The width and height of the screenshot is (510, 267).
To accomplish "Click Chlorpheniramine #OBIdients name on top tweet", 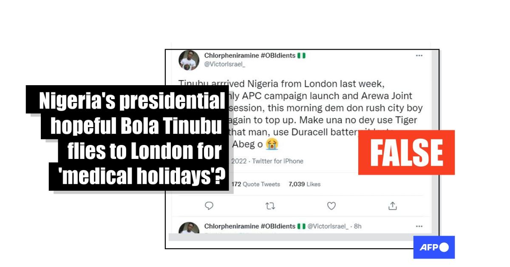I will 250,56.
